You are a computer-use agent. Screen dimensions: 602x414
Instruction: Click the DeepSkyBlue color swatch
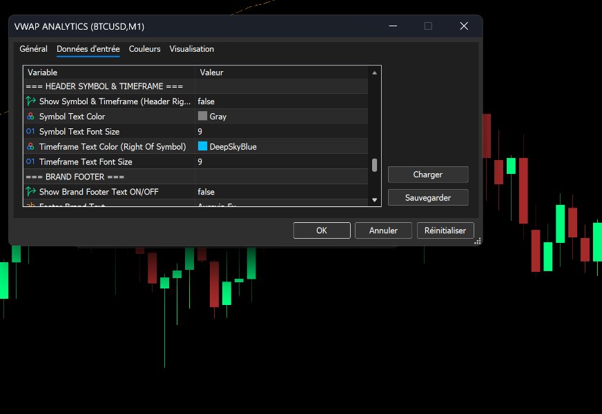[202, 146]
